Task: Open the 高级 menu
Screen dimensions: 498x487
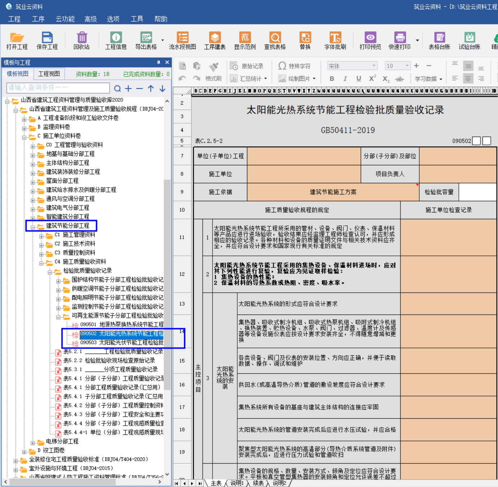Action: point(91,19)
